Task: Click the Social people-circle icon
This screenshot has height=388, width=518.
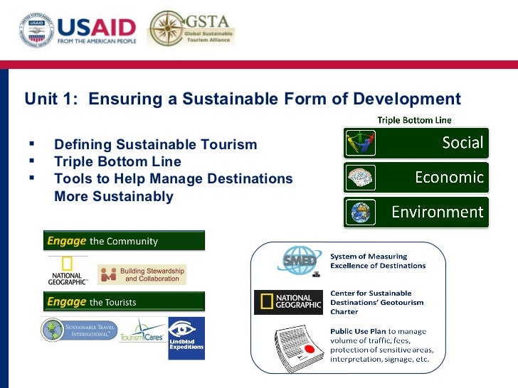Action: pyautogui.click(x=361, y=143)
